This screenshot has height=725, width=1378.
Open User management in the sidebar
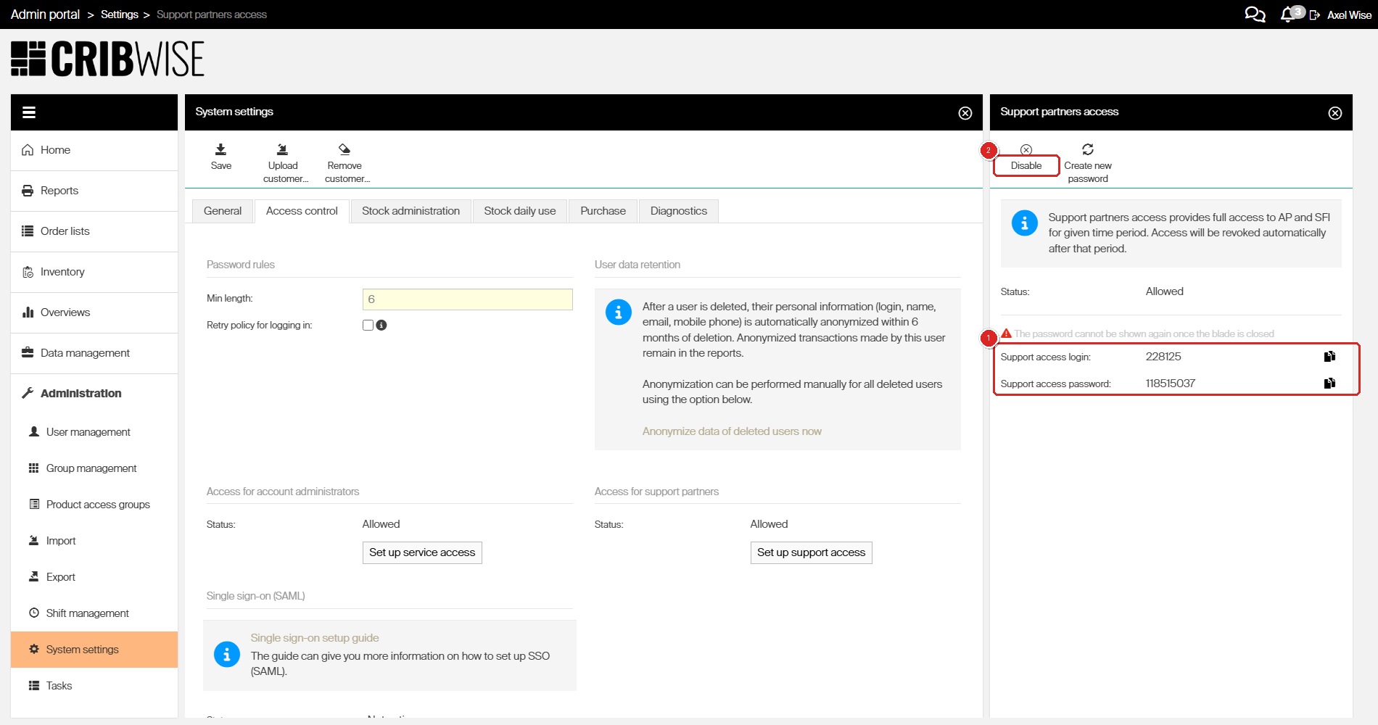[x=88, y=432]
